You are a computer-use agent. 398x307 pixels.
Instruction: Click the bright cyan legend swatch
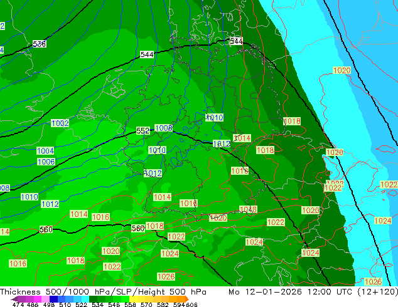click(85, 299)
